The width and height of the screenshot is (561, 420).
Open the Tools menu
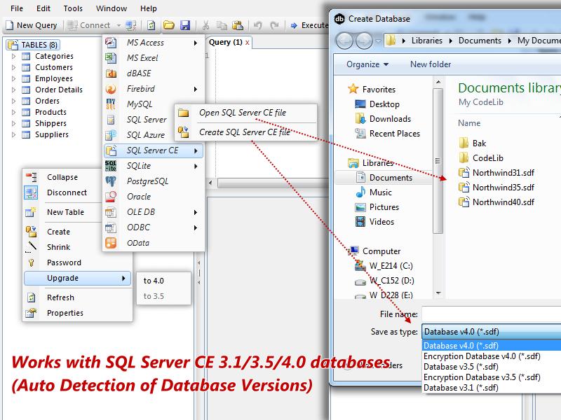pyautogui.click(x=73, y=8)
